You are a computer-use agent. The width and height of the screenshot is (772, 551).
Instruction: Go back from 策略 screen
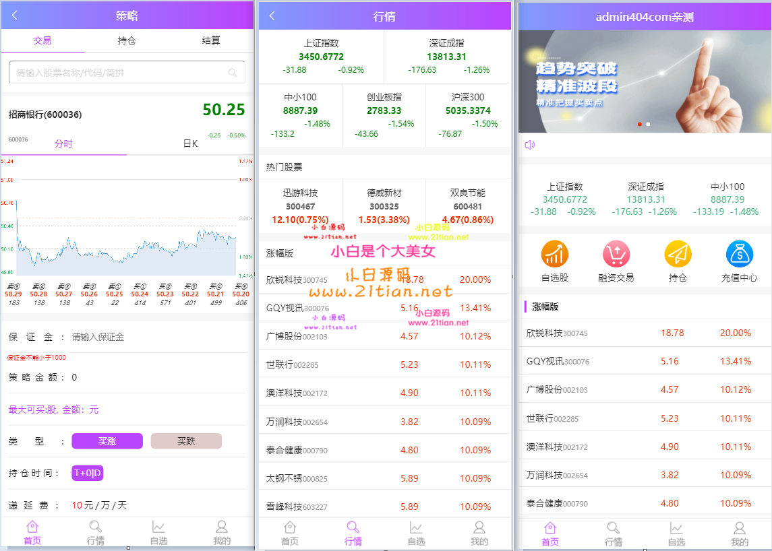click(x=15, y=15)
